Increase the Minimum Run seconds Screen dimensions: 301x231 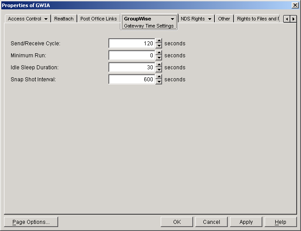(159, 53)
